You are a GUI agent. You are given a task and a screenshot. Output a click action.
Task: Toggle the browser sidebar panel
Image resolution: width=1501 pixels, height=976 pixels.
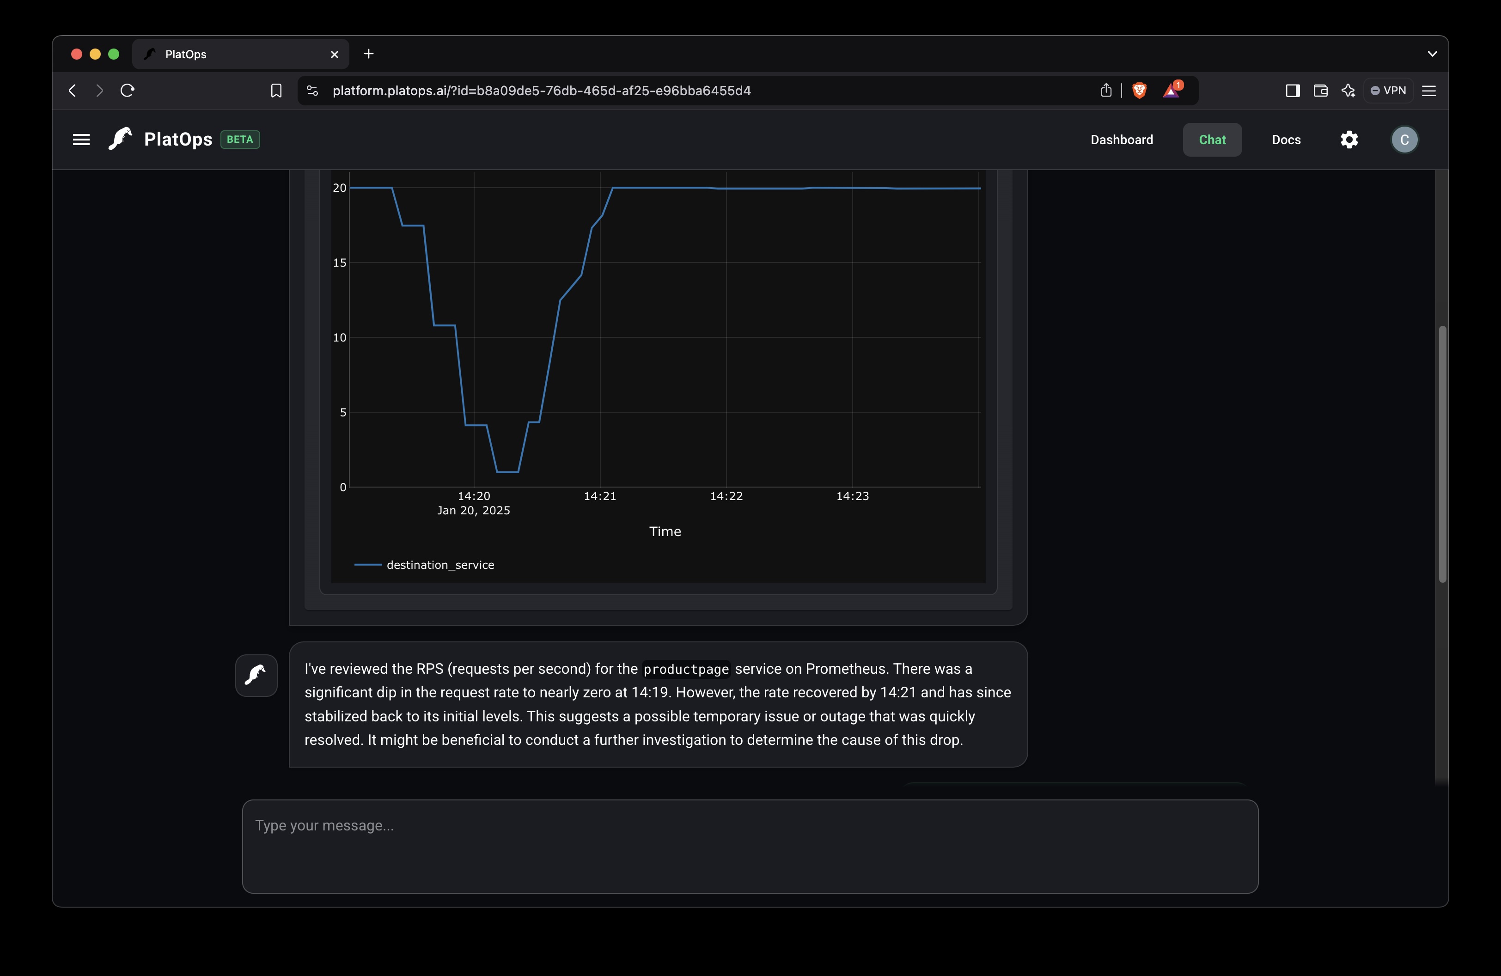[x=1292, y=91]
